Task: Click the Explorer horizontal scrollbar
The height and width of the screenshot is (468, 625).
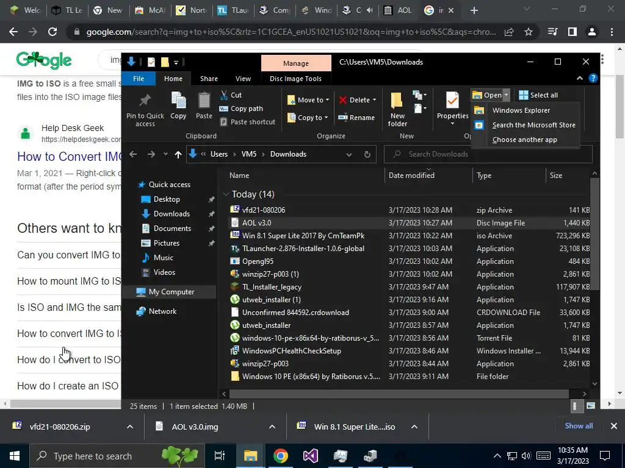Action: (399, 394)
